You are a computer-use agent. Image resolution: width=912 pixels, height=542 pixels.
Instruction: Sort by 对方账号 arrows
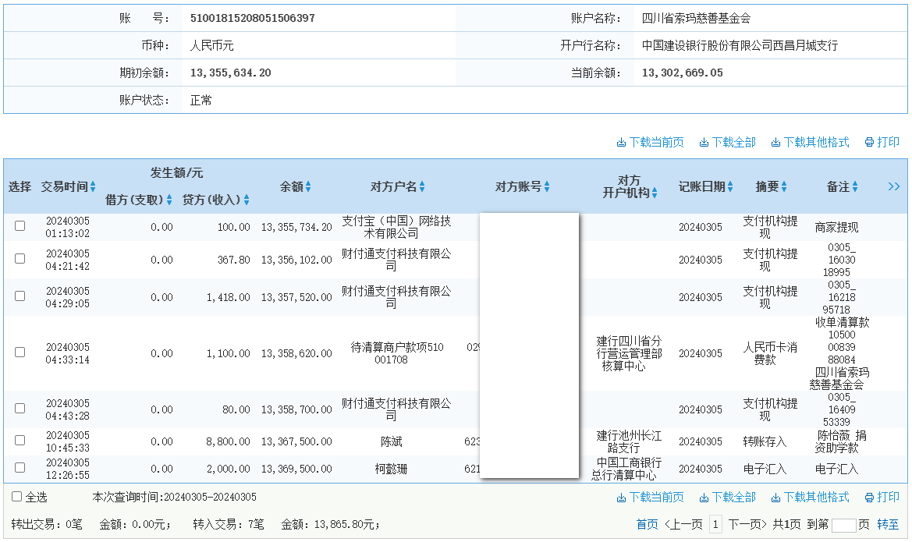pos(547,186)
